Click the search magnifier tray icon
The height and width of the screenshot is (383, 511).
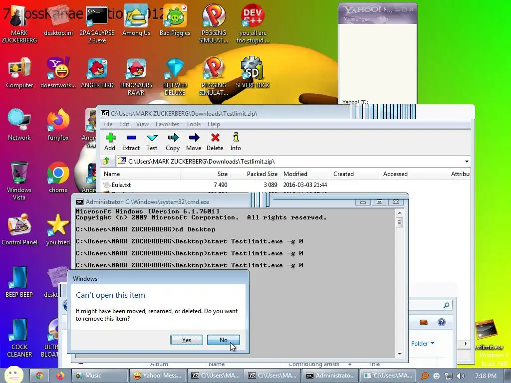coord(424,376)
